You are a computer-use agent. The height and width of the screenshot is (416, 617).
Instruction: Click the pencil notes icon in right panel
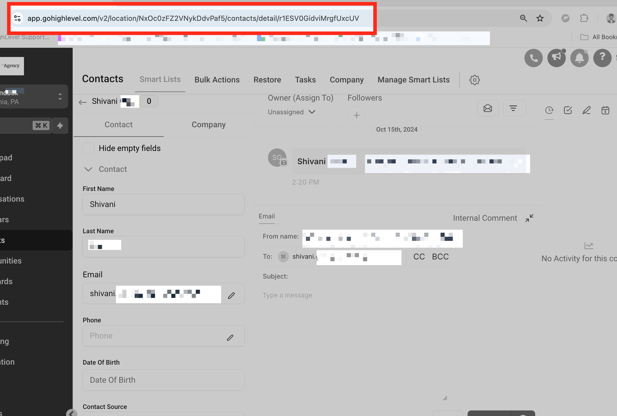586,111
